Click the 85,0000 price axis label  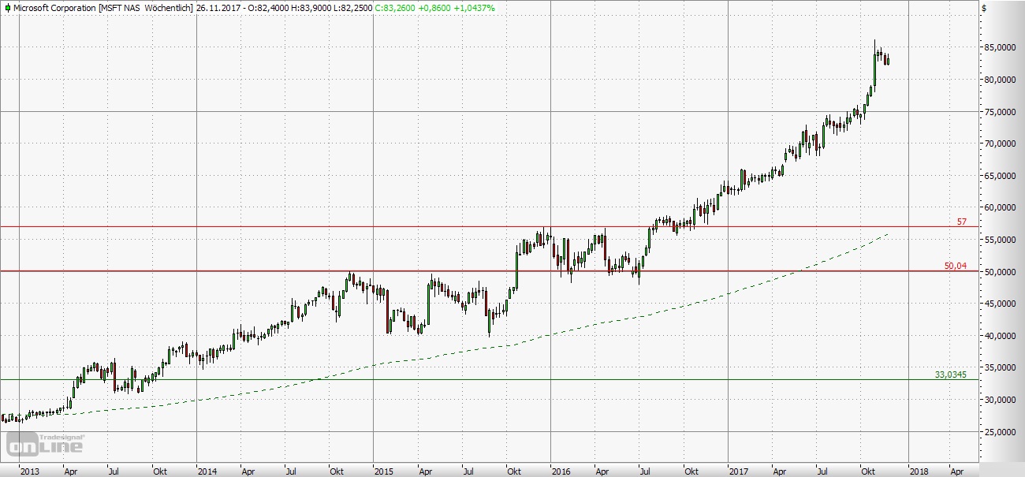[1000, 47]
